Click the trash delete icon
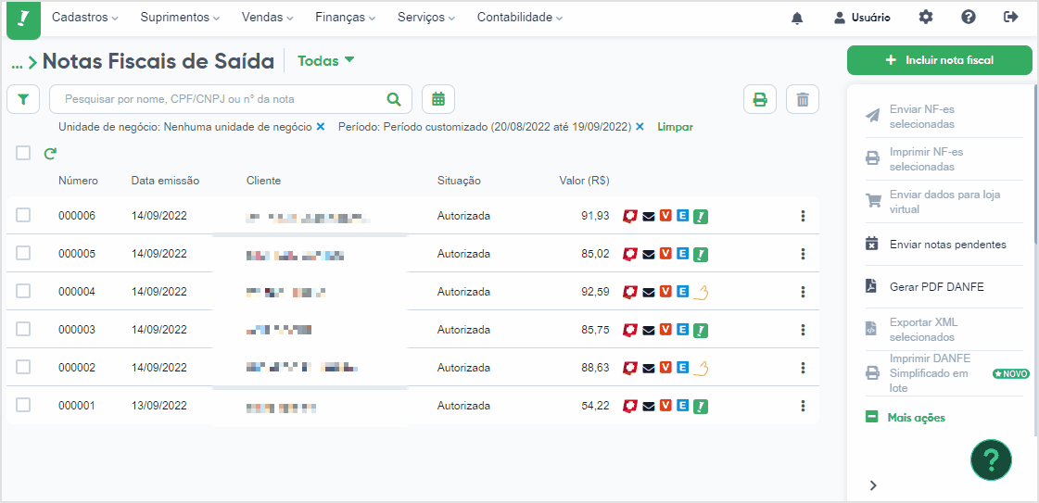The height and width of the screenshot is (503, 1039). [x=803, y=99]
